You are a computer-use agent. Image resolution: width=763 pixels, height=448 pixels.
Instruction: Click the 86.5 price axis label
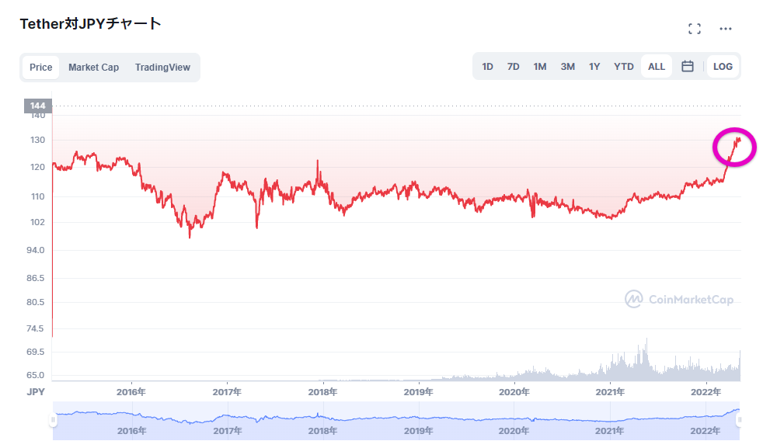[x=36, y=278]
